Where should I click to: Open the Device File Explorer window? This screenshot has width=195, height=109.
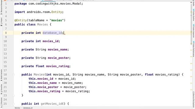click(x=193, y=100)
